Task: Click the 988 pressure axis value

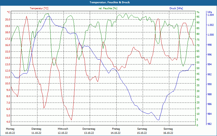Action: (x=209, y=94)
